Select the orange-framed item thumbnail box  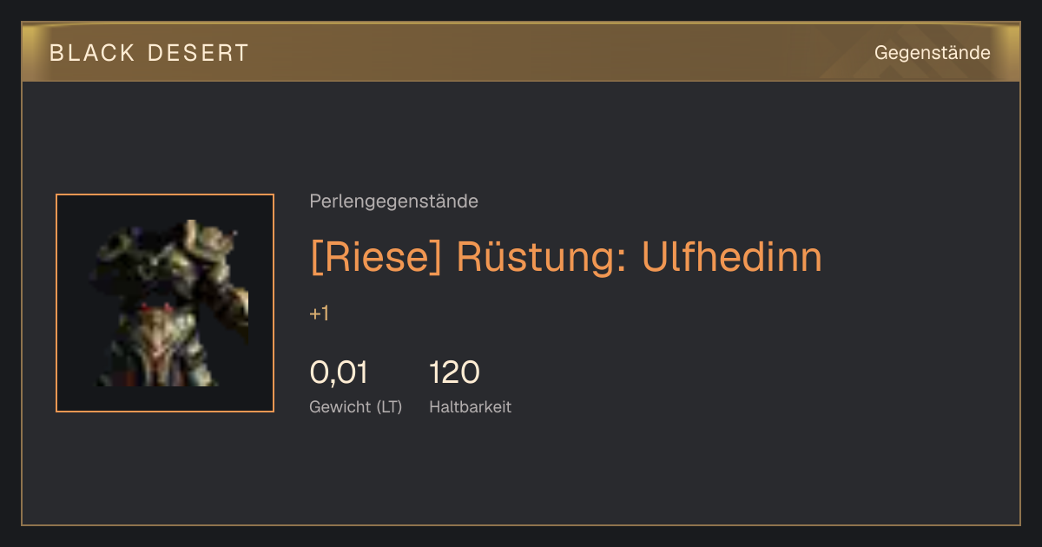click(x=165, y=303)
